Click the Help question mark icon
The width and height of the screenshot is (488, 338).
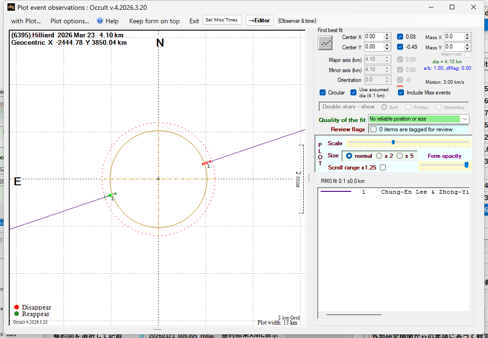pyautogui.click(x=100, y=21)
